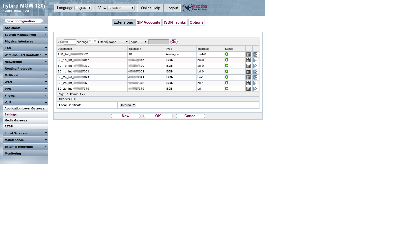The height and width of the screenshot is (234, 418).
Task: Click the Go filter button
Action: click(174, 42)
